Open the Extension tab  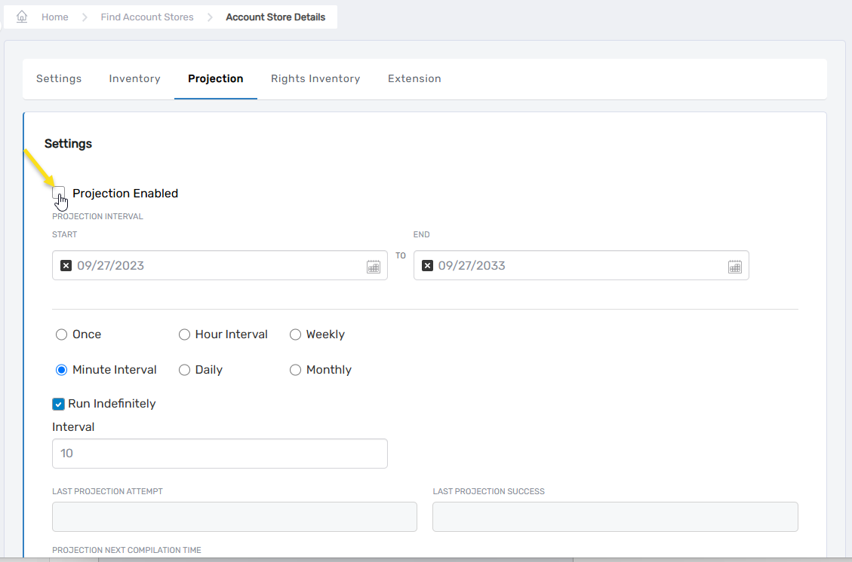[414, 78]
